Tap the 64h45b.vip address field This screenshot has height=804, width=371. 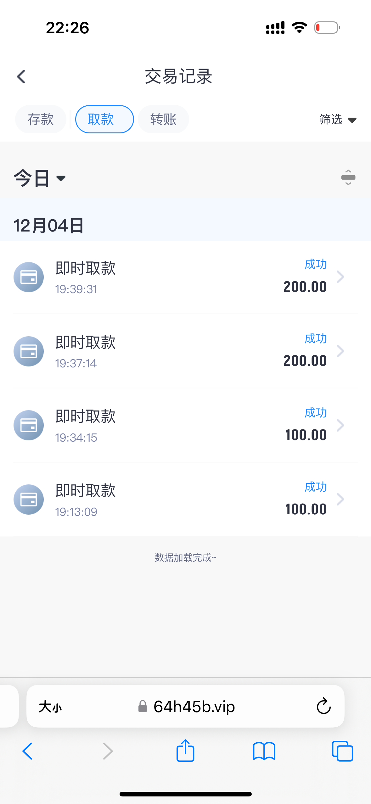point(194,706)
